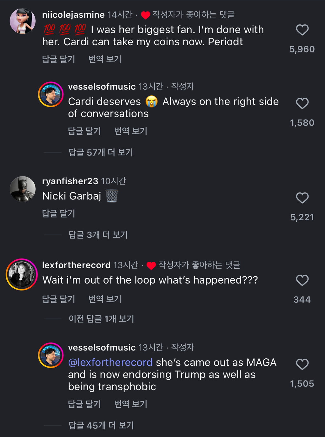This screenshot has height=437, width=325.
Task: View lexfortherecord's story ring avatar
Action: pos(22,275)
